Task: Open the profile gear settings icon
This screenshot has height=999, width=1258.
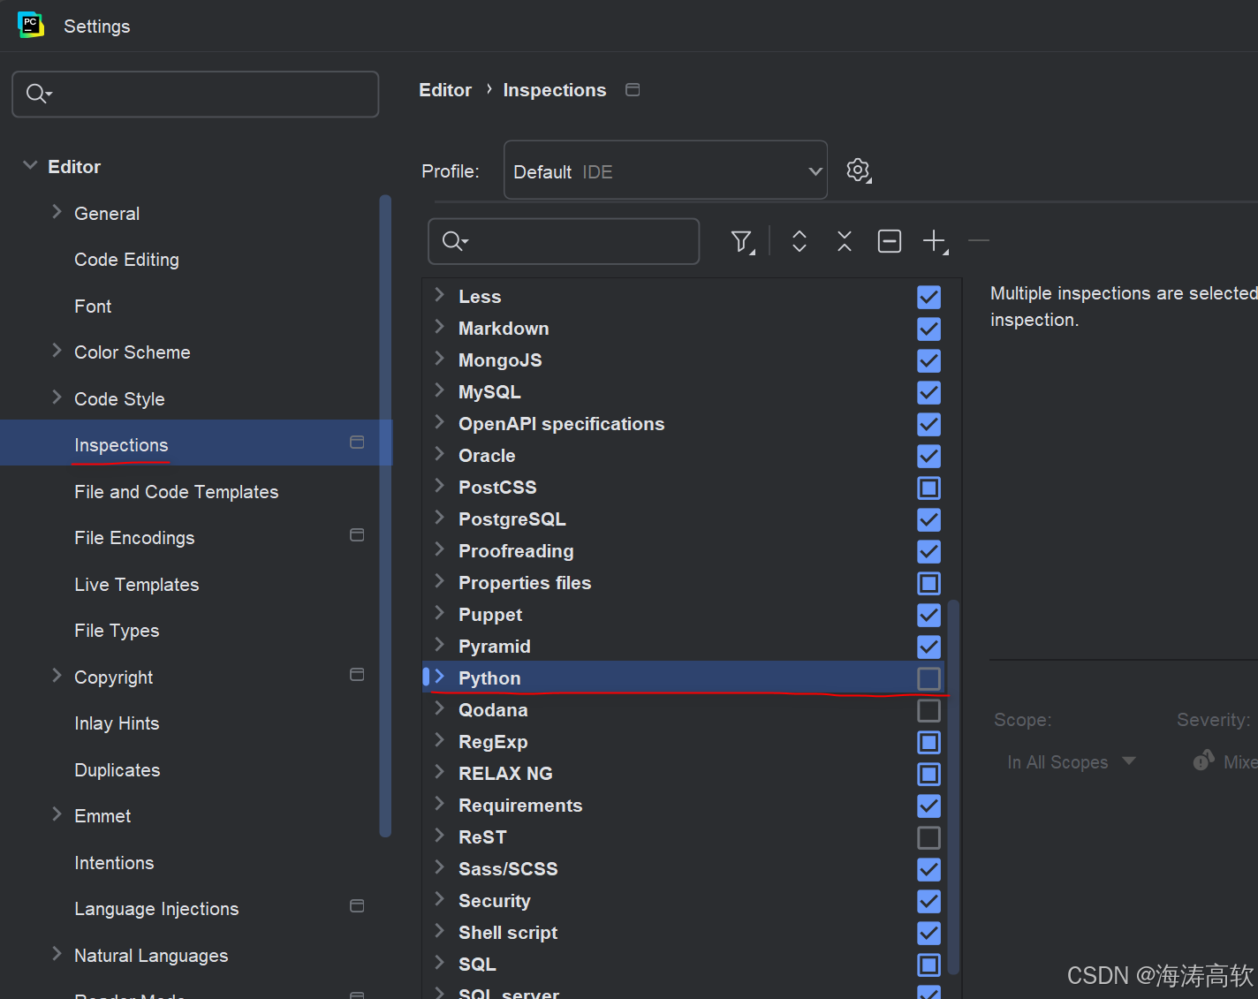Action: 859,170
